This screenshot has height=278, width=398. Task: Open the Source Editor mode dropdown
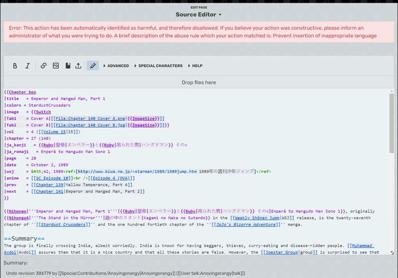[199, 15]
